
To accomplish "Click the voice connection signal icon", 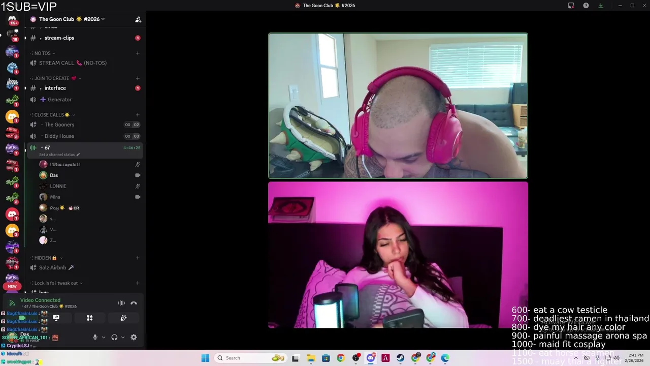I will (12, 303).
